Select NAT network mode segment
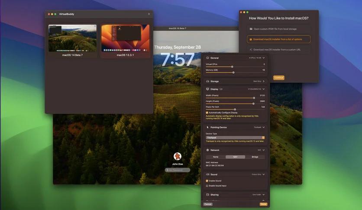The width and height of the screenshot is (362, 210). 235,157
